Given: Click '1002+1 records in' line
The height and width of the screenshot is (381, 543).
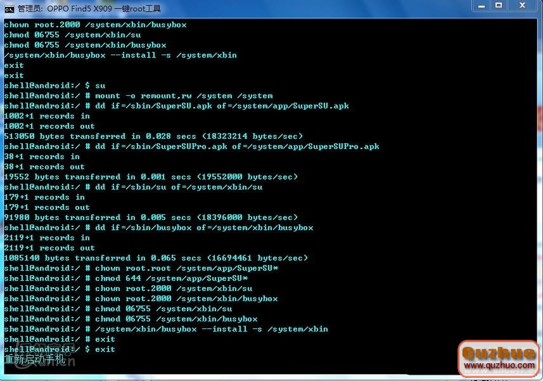Looking at the screenshot, I should tap(47, 116).
